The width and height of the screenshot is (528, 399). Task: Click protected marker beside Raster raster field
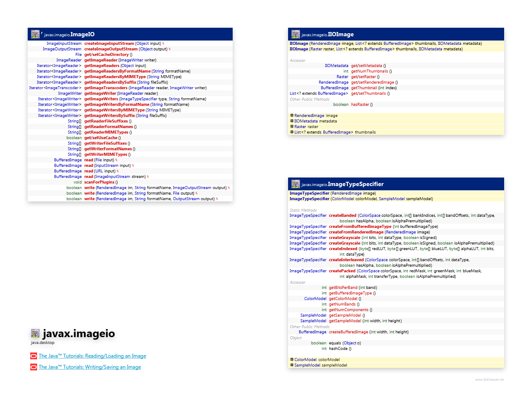[291, 127]
